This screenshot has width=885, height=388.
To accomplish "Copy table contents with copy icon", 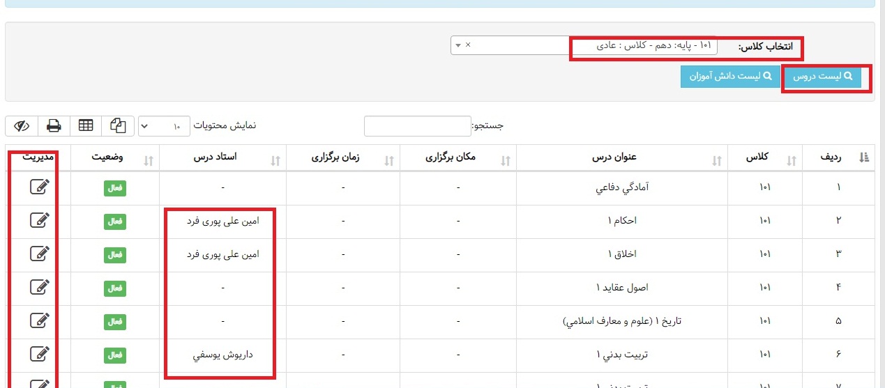I will click(x=118, y=126).
